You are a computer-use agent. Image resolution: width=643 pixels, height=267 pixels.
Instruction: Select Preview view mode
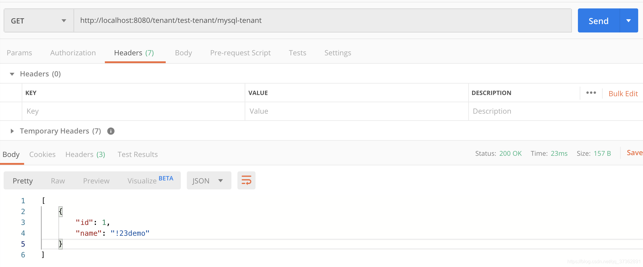pyautogui.click(x=96, y=181)
